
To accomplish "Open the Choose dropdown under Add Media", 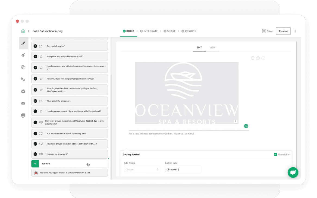I will (142, 169).
